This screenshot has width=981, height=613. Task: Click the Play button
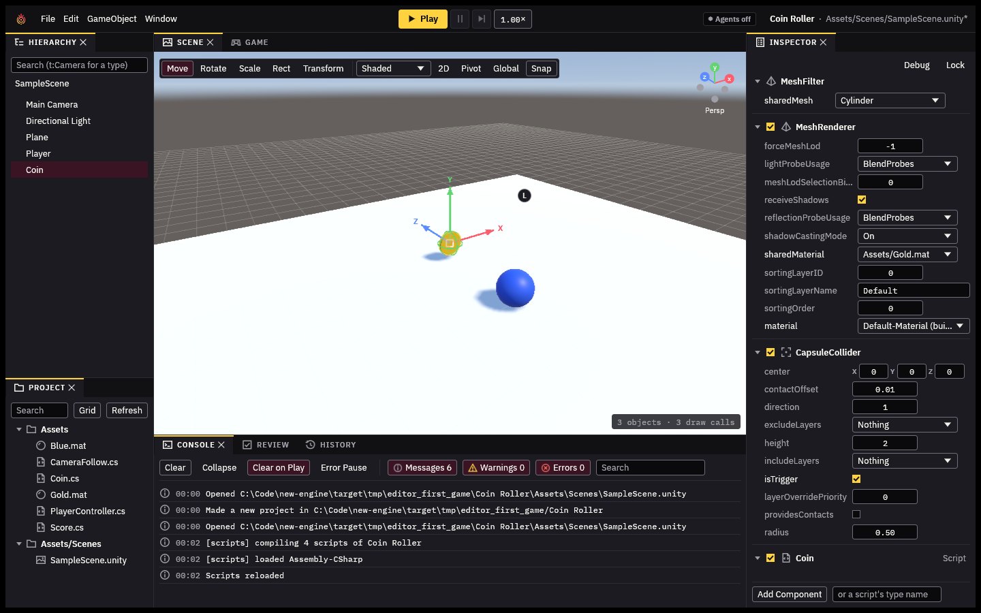point(423,19)
